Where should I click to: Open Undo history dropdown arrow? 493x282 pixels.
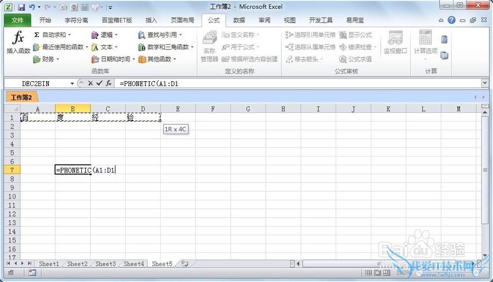click(x=39, y=7)
